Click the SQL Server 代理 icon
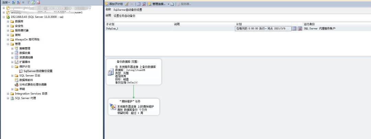371x139 pixels. click(12, 98)
